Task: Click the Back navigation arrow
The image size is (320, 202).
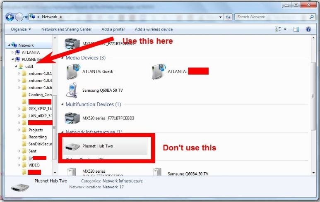Action: click(x=10, y=17)
